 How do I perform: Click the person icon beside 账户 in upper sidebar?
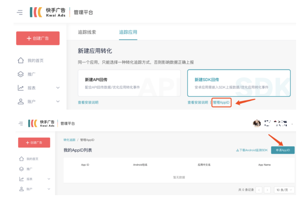coord(21,101)
